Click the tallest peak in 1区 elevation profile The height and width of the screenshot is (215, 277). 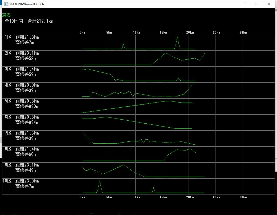177,38
